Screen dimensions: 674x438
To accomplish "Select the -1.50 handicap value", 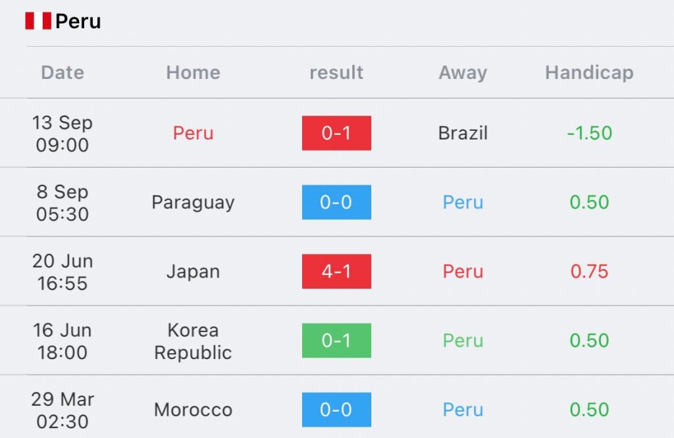I will tap(589, 133).
